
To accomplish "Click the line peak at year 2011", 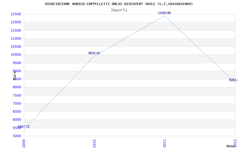I will pos(165,16).
